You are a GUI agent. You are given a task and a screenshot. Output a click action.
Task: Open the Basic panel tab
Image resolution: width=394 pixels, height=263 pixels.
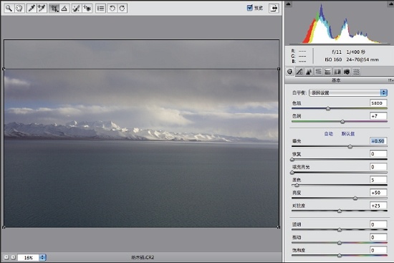point(289,72)
